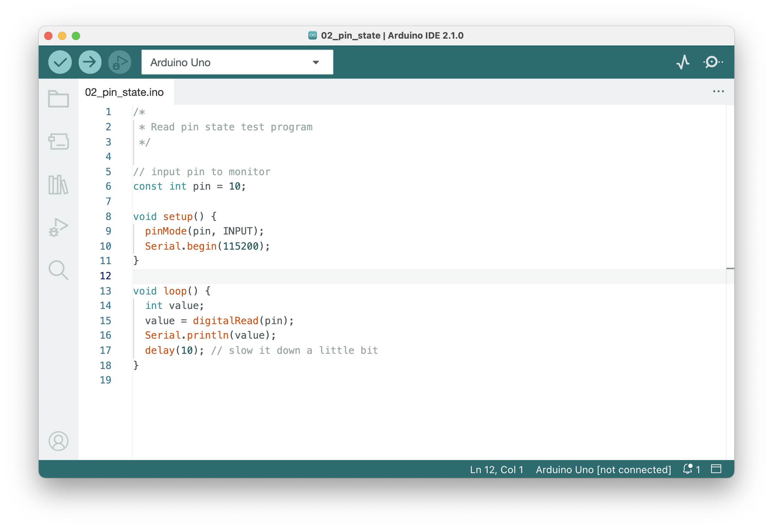Click 'const int pin = 10;' declaration

[189, 186]
